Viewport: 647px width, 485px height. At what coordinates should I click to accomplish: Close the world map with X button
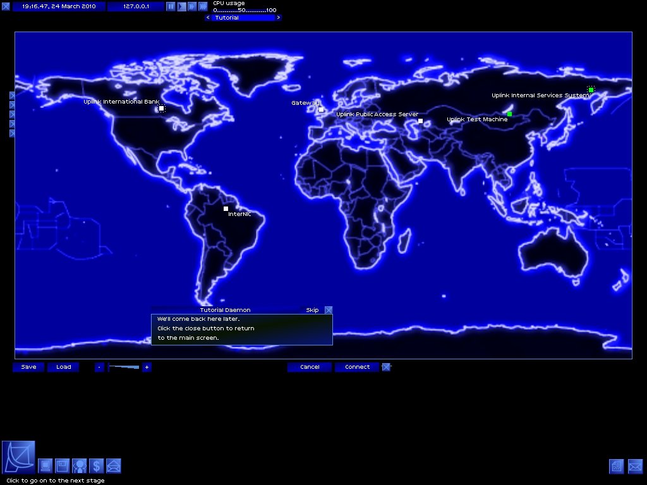click(386, 367)
